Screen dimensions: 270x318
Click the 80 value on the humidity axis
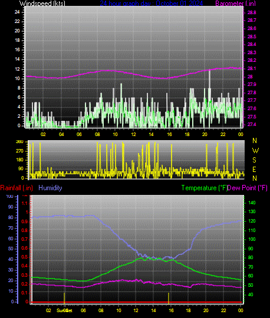coord(11,217)
